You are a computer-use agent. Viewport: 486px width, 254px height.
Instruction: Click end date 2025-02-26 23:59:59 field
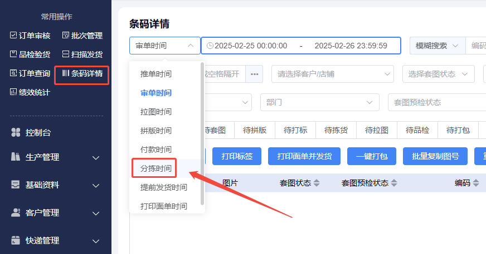click(351, 46)
